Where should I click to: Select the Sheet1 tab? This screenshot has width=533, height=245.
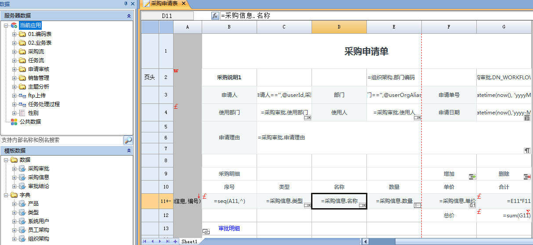189,241
